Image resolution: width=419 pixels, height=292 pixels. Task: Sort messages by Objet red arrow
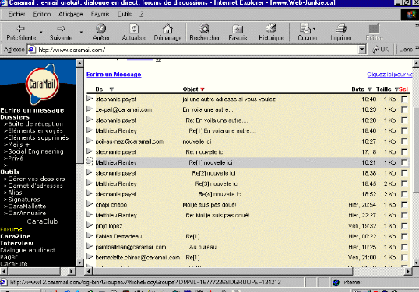(202, 89)
